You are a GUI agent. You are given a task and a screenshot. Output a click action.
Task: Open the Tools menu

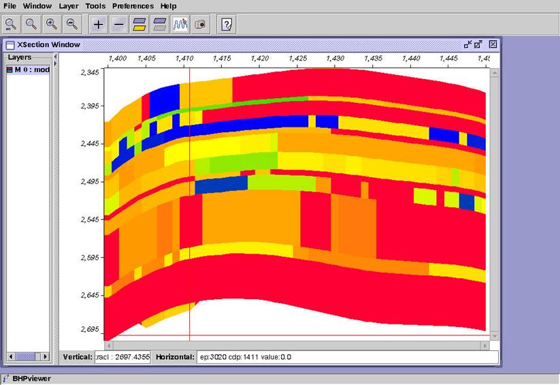click(x=95, y=6)
